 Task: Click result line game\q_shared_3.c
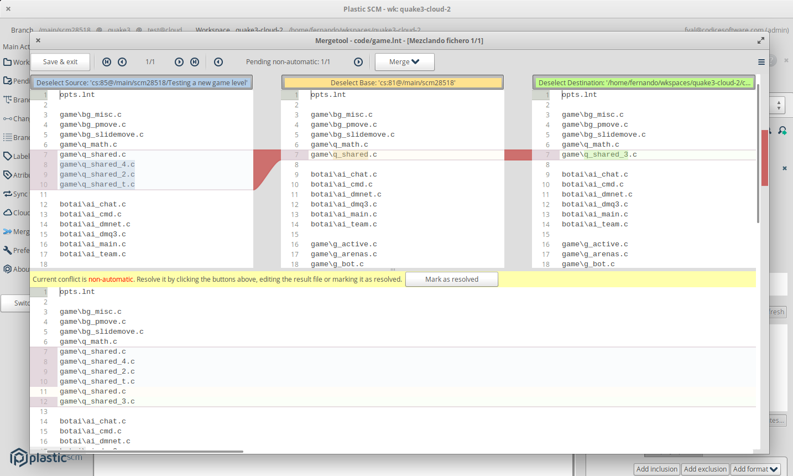[97, 401]
